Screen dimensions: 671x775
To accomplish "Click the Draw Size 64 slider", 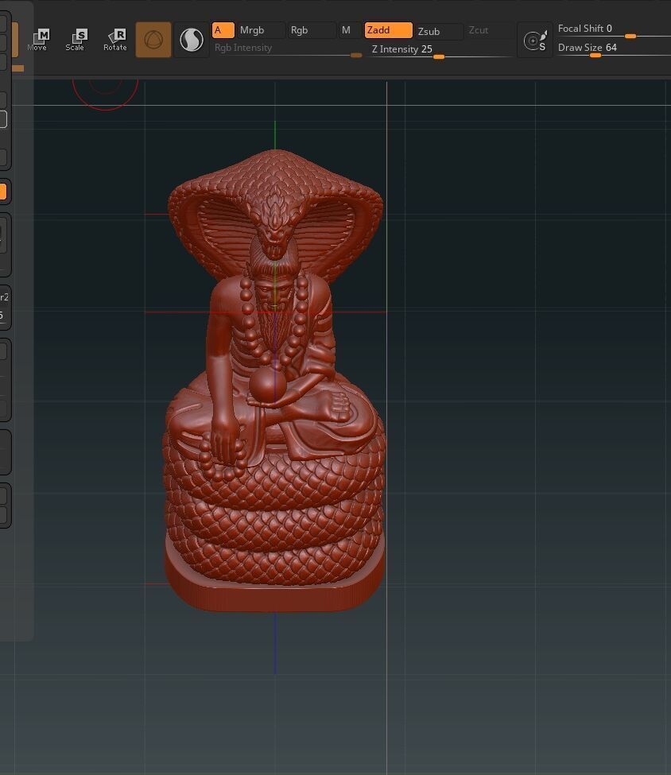I will click(x=614, y=49).
